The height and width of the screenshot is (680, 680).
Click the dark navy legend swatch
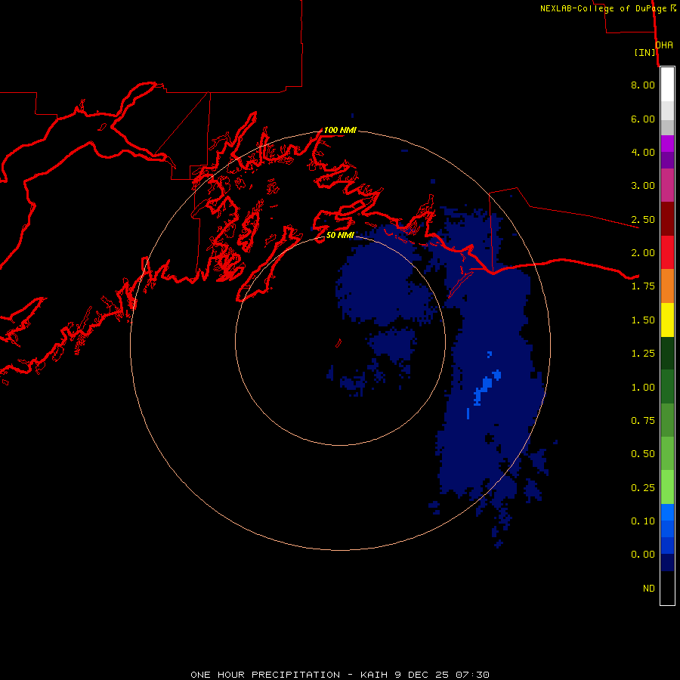(667, 562)
